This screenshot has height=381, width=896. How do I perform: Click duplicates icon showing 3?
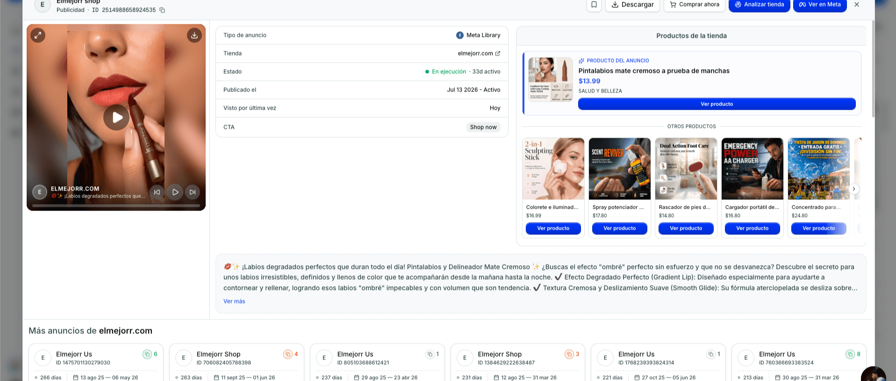click(569, 354)
